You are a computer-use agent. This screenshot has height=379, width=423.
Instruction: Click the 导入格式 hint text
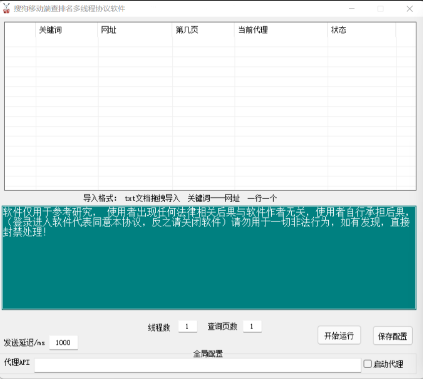click(x=180, y=198)
